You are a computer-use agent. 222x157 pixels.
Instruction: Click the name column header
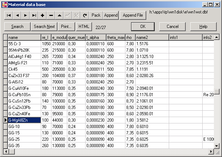(24, 37)
